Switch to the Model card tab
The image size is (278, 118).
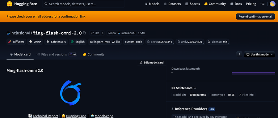click(x=20, y=55)
